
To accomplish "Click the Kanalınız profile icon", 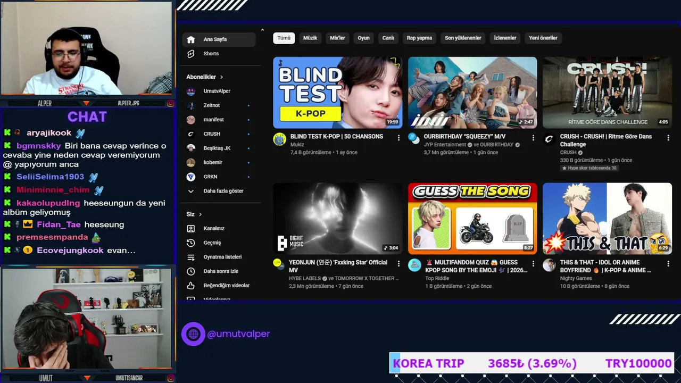I will click(x=191, y=228).
